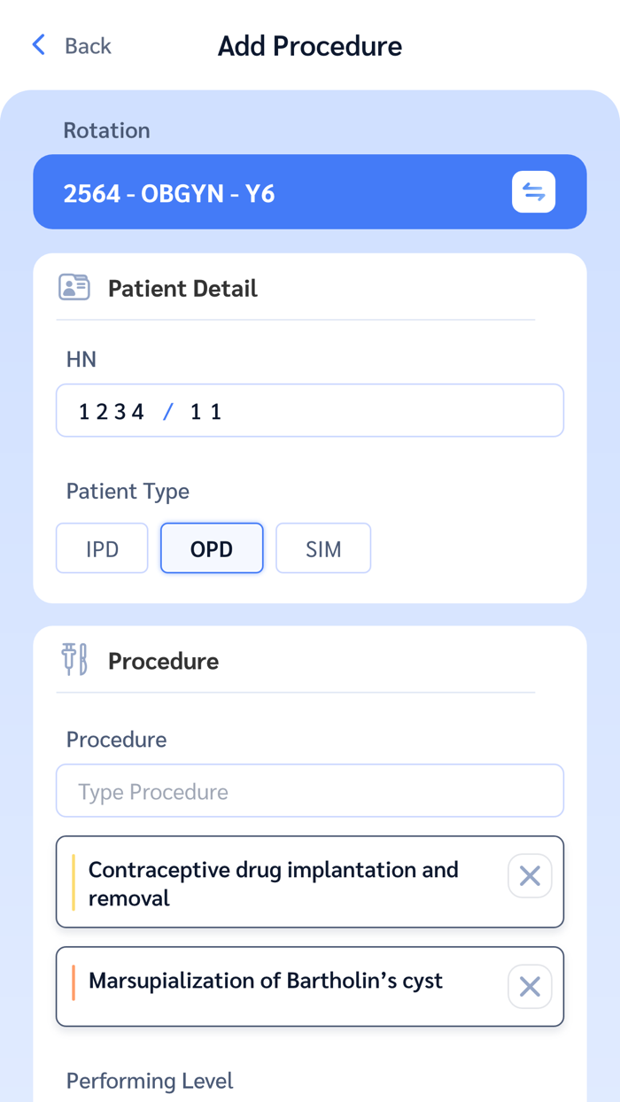Click the Patient Detail ID card icon
The image size is (620, 1102).
coord(74,287)
